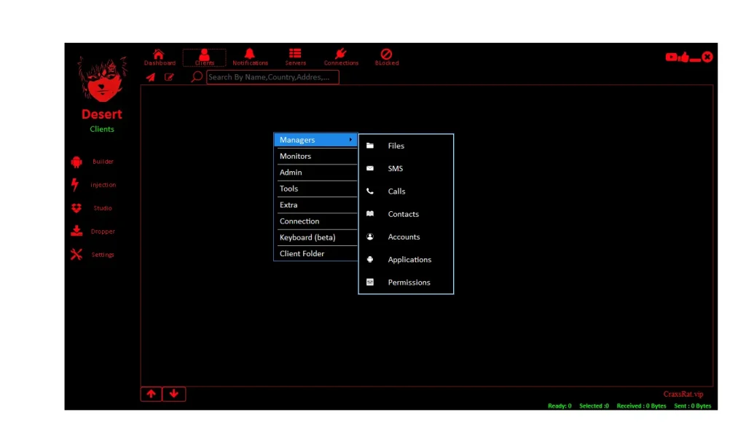Expand the Managers submenu arrow
746x447 pixels.
point(350,140)
